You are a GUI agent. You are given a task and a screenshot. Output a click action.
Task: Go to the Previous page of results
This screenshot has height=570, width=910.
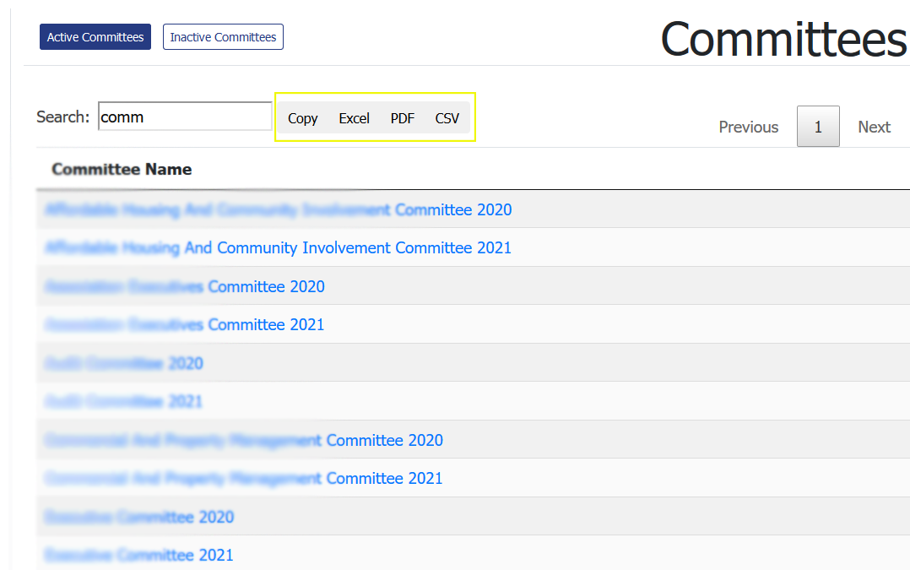pos(748,127)
